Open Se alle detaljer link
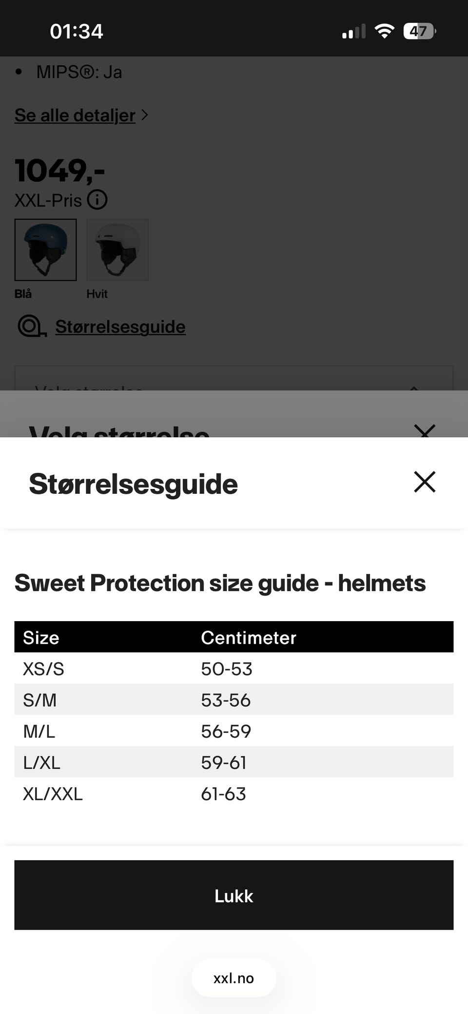 pyautogui.click(x=75, y=116)
